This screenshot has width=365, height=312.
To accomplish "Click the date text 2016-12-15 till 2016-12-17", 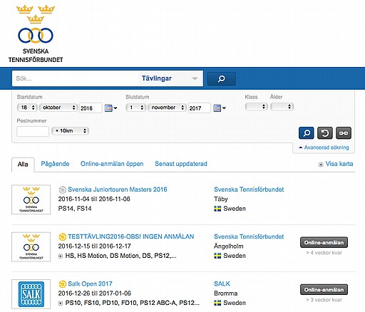I will click(95, 246).
